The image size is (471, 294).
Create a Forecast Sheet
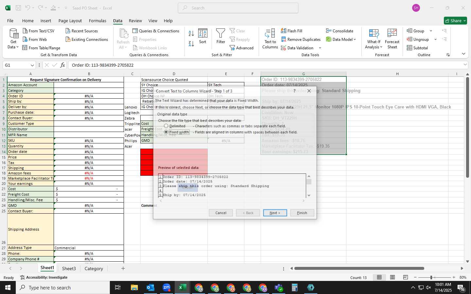392,39
